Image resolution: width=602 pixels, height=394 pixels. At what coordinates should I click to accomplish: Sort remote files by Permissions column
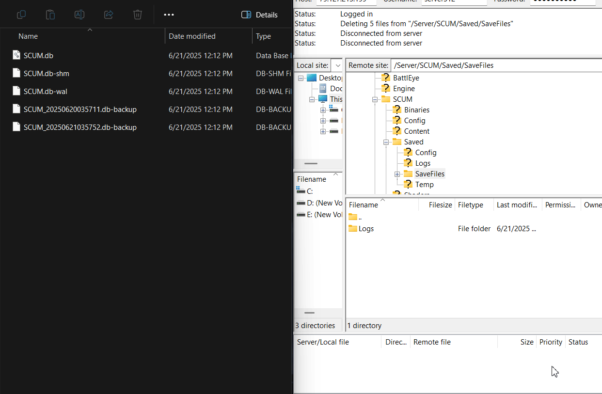pos(560,205)
